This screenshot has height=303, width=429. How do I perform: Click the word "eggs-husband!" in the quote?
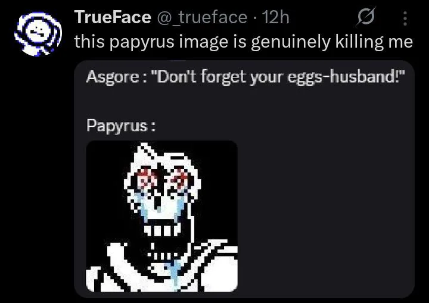[x=346, y=77]
